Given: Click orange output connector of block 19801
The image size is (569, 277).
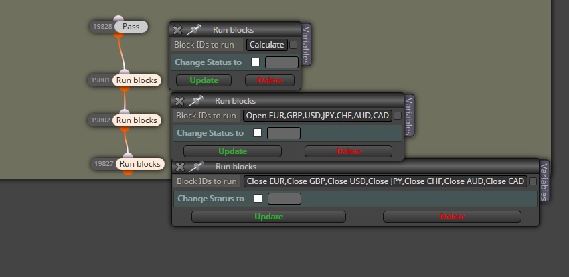Looking at the screenshot, I should click(x=125, y=89).
